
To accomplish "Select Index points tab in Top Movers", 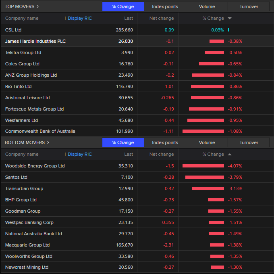I will (165, 6).
